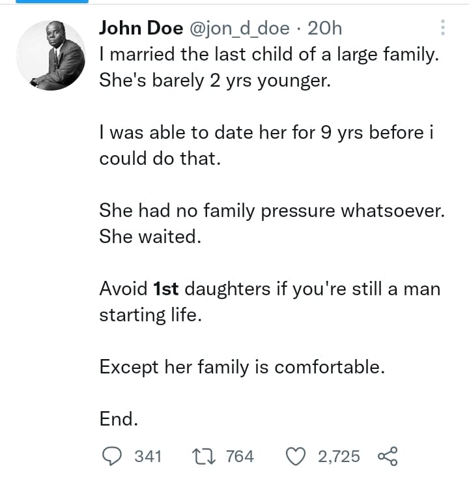Open John Doe's profile picture
469x479 pixels.
[x=51, y=55]
